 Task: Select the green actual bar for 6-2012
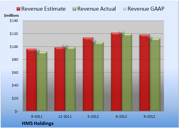click(127, 72)
